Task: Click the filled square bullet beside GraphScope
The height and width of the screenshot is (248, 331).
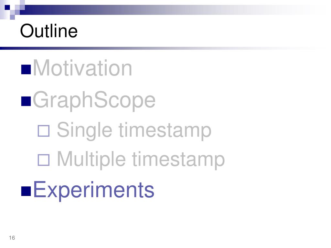Action: click(26, 101)
